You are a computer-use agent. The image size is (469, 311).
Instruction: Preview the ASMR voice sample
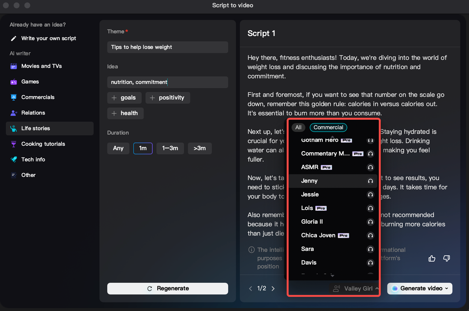[x=370, y=167]
